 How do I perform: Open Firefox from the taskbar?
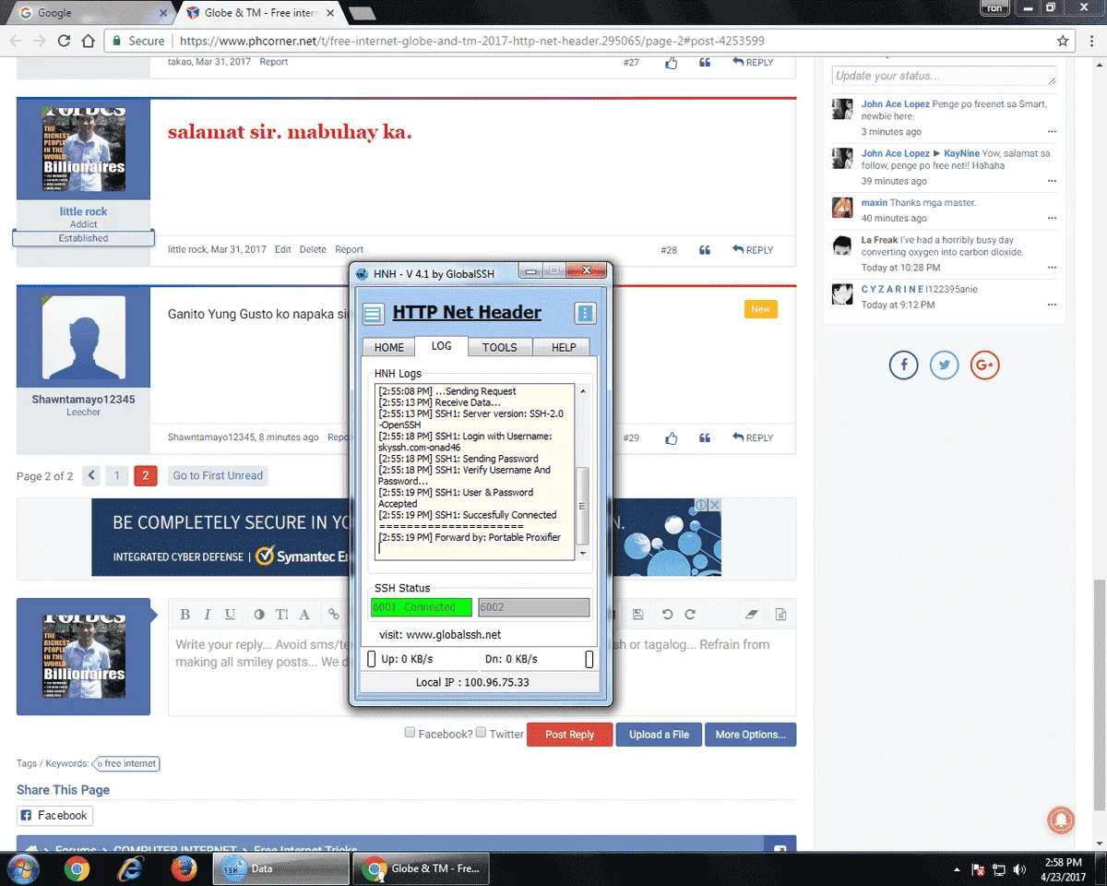click(184, 868)
